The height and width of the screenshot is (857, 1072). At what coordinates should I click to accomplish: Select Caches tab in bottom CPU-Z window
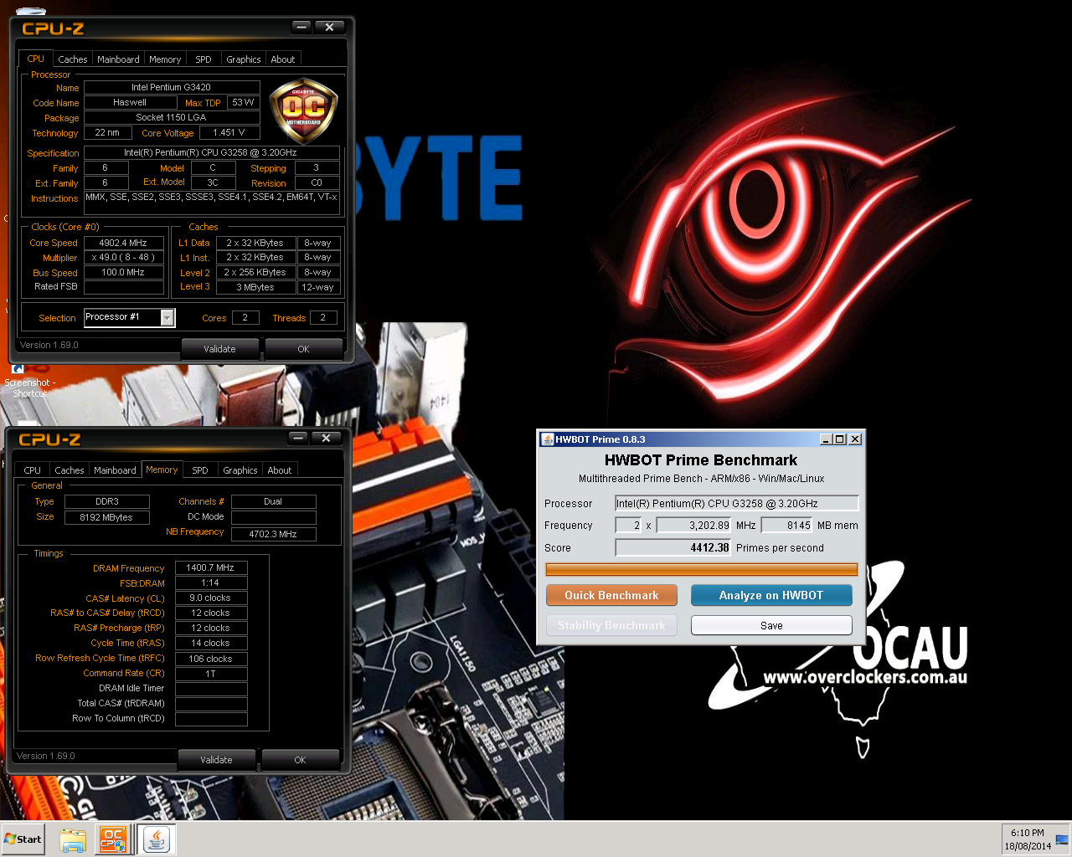coord(70,470)
